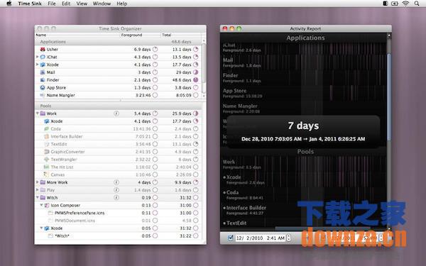Click the battery status icon in menu bar
Screen dimensions: 426x266
point(395,4)
